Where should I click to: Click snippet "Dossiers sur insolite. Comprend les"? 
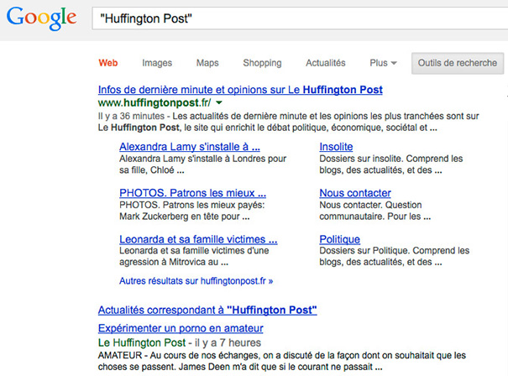coord(391,159)
